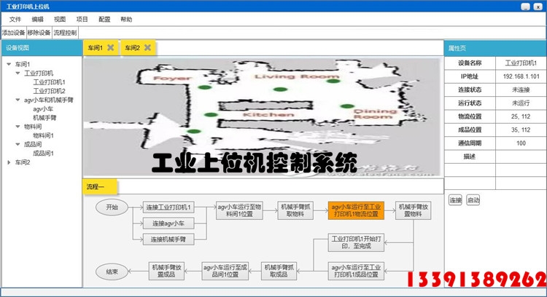Open 流程控制 from the toolbar
This screenshot has height=297, width=547.
pyautogui.click(x=65, y=33)
